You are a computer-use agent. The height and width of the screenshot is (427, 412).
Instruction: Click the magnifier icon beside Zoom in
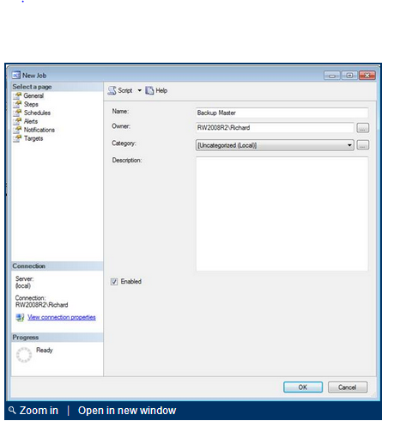pyautogui.click(x=12, y=411)
